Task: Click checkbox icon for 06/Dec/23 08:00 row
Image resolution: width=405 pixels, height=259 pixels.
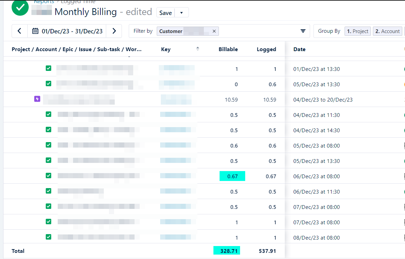Action: [48, 176]
